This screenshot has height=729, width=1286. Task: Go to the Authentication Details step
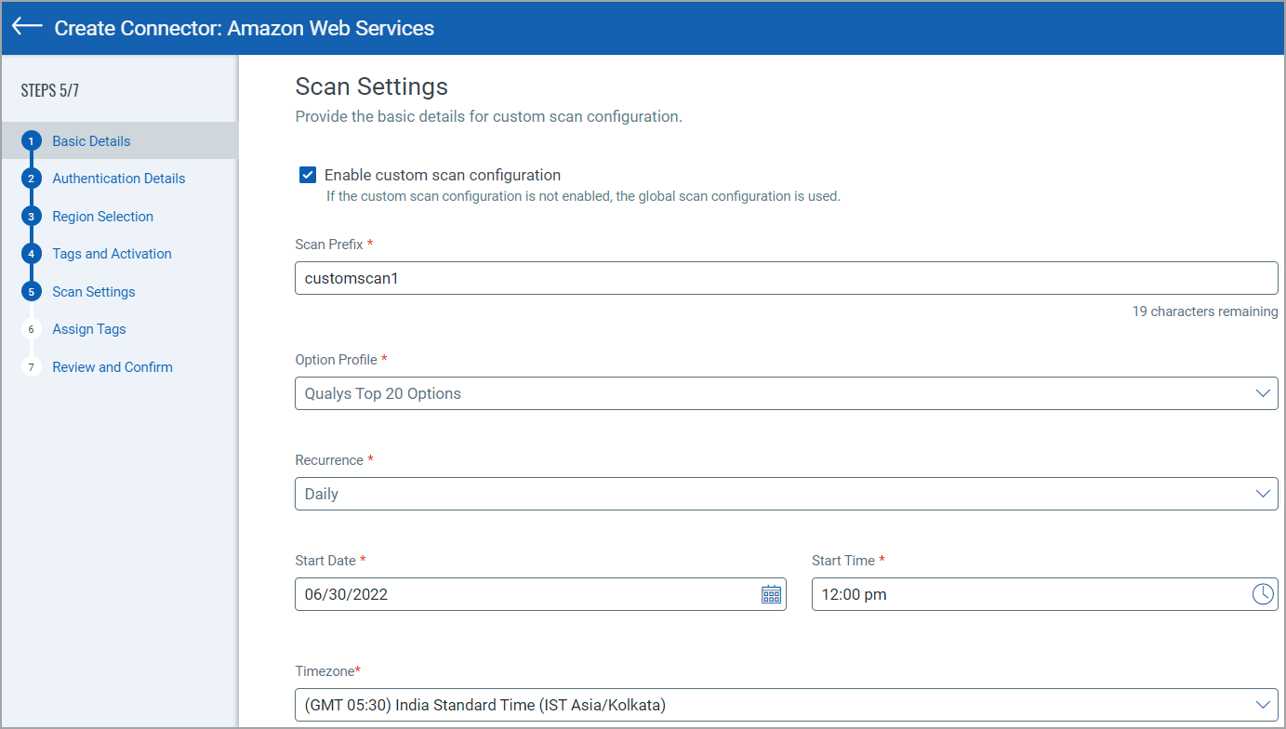[x=119, y=179]
